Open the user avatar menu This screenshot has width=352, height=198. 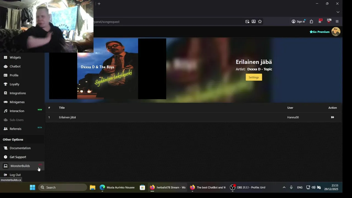pos(336,32)
